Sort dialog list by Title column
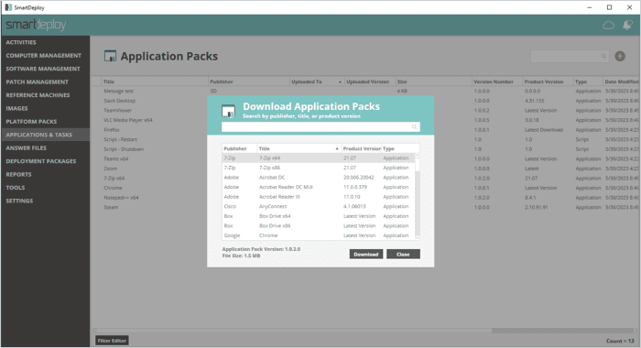Screen dimensions: 641x348 coord(299,148)
